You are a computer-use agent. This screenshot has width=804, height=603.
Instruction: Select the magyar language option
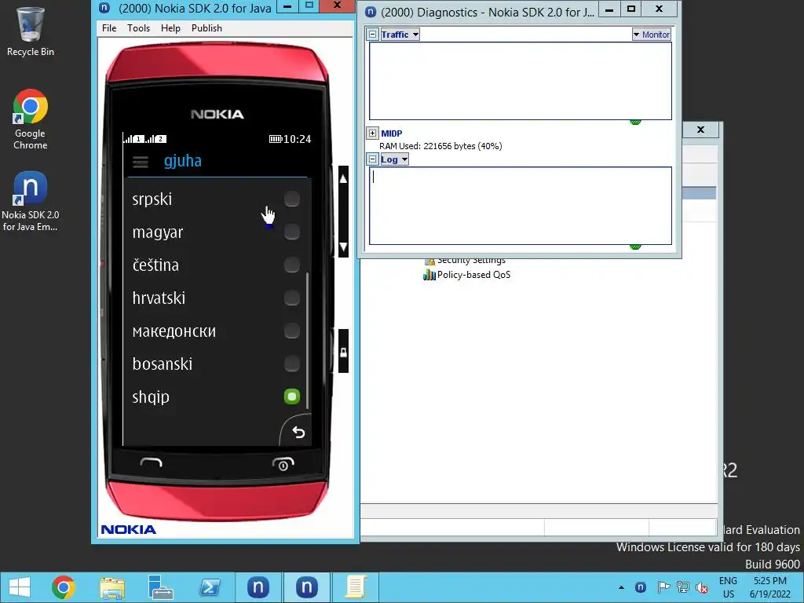coord(217,232)
